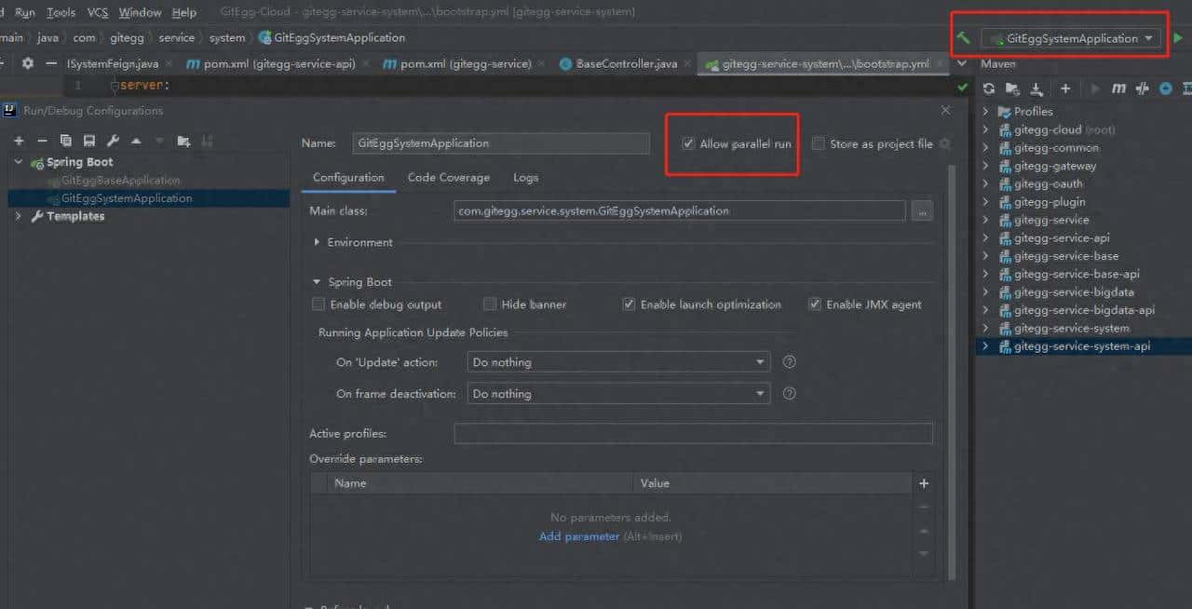Click the Name input field

pyautogui.click(x=501, y=143)
